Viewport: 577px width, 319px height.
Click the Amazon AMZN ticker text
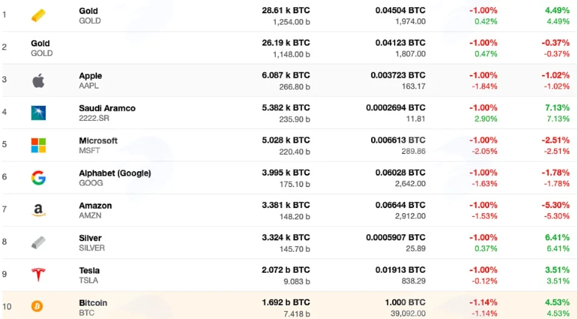pos(90,215)
